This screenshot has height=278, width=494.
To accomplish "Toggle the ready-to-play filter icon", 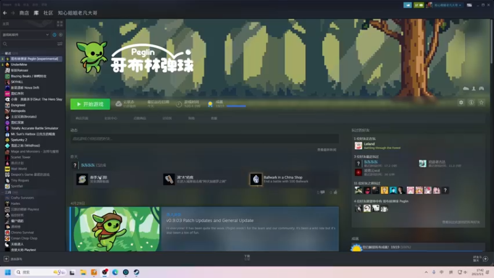I will coord(61,35).
